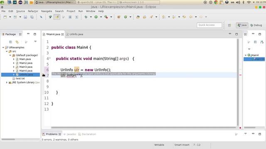Image resolution: width=266 pixels, height=149 pixels.
Task: Click the Debug bug icon in toolbar
Action: [86, 17]
